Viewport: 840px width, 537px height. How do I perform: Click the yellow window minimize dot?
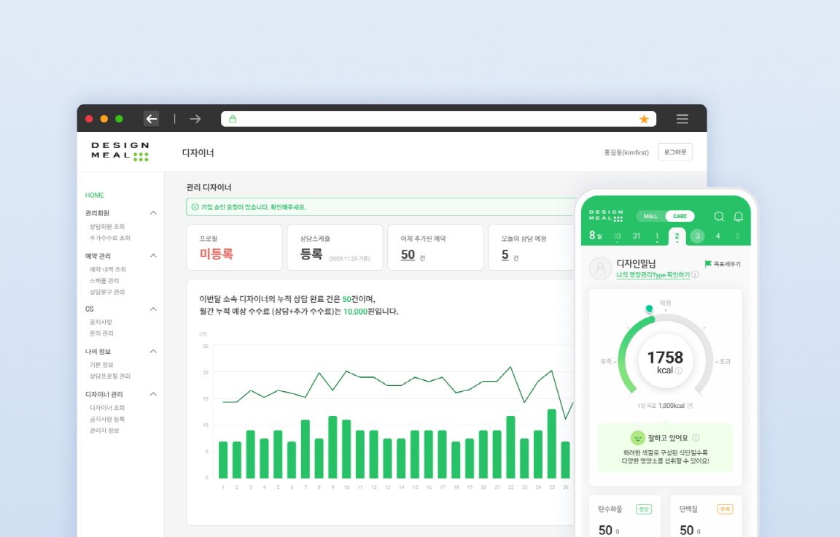(x=104, y=119)
